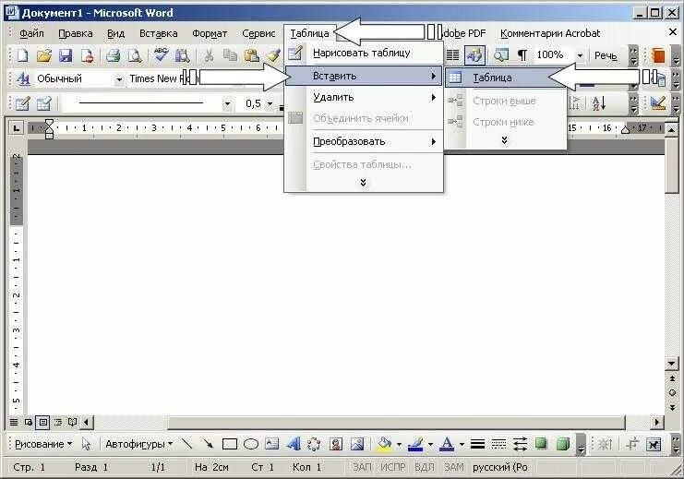Open the Удалить submenu
684x479 pixels.
[x=364, y=97]
